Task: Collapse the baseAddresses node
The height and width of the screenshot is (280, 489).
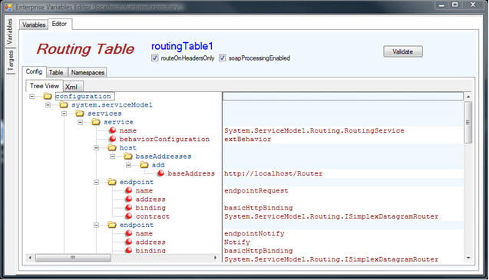Action: click(x=112, y=156)
